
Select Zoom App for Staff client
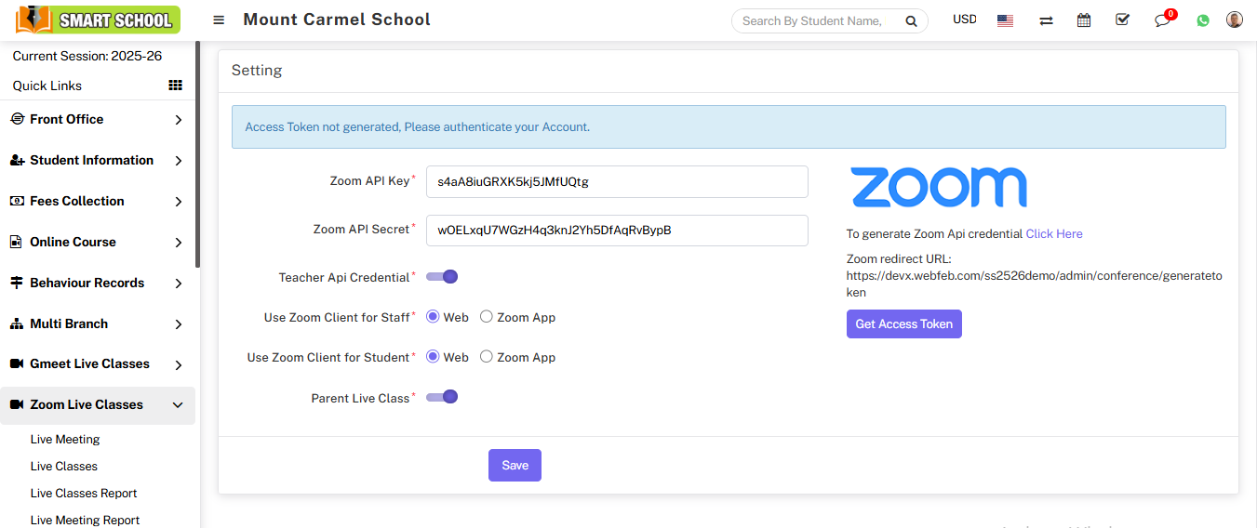coord(487,317)
